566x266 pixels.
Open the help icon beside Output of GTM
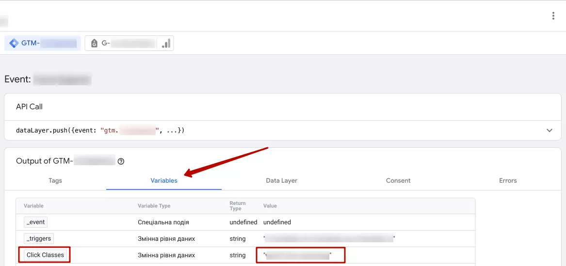coord(121,161)
